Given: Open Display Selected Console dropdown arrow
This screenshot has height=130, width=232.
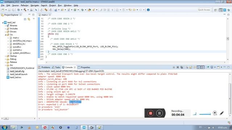Looking at the screenshot, I should pyautogui.click(x=215, y=68).
